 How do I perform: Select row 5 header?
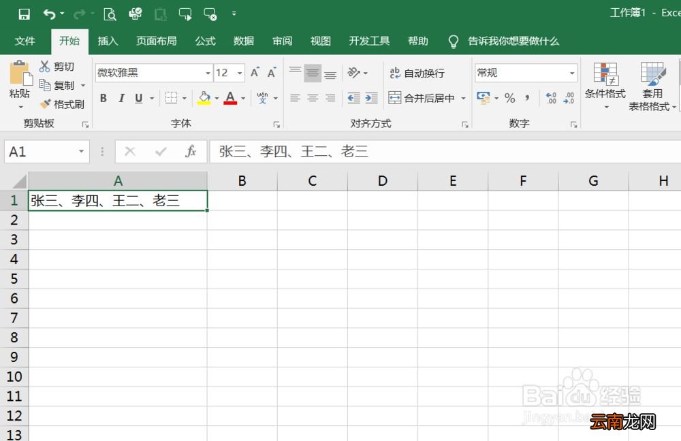pos(14,278)
